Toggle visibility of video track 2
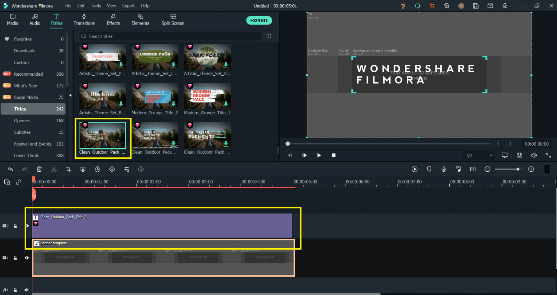This screenshot has width=557, height=295. [x=27, y=226]
